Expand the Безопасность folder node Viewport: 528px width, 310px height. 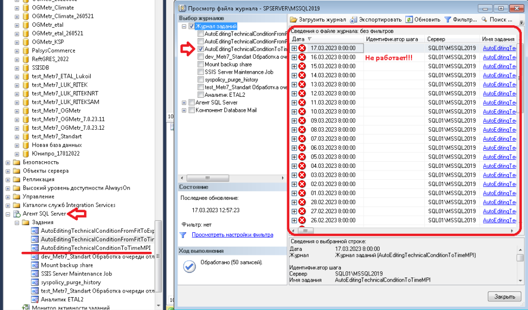click(8, 162)
